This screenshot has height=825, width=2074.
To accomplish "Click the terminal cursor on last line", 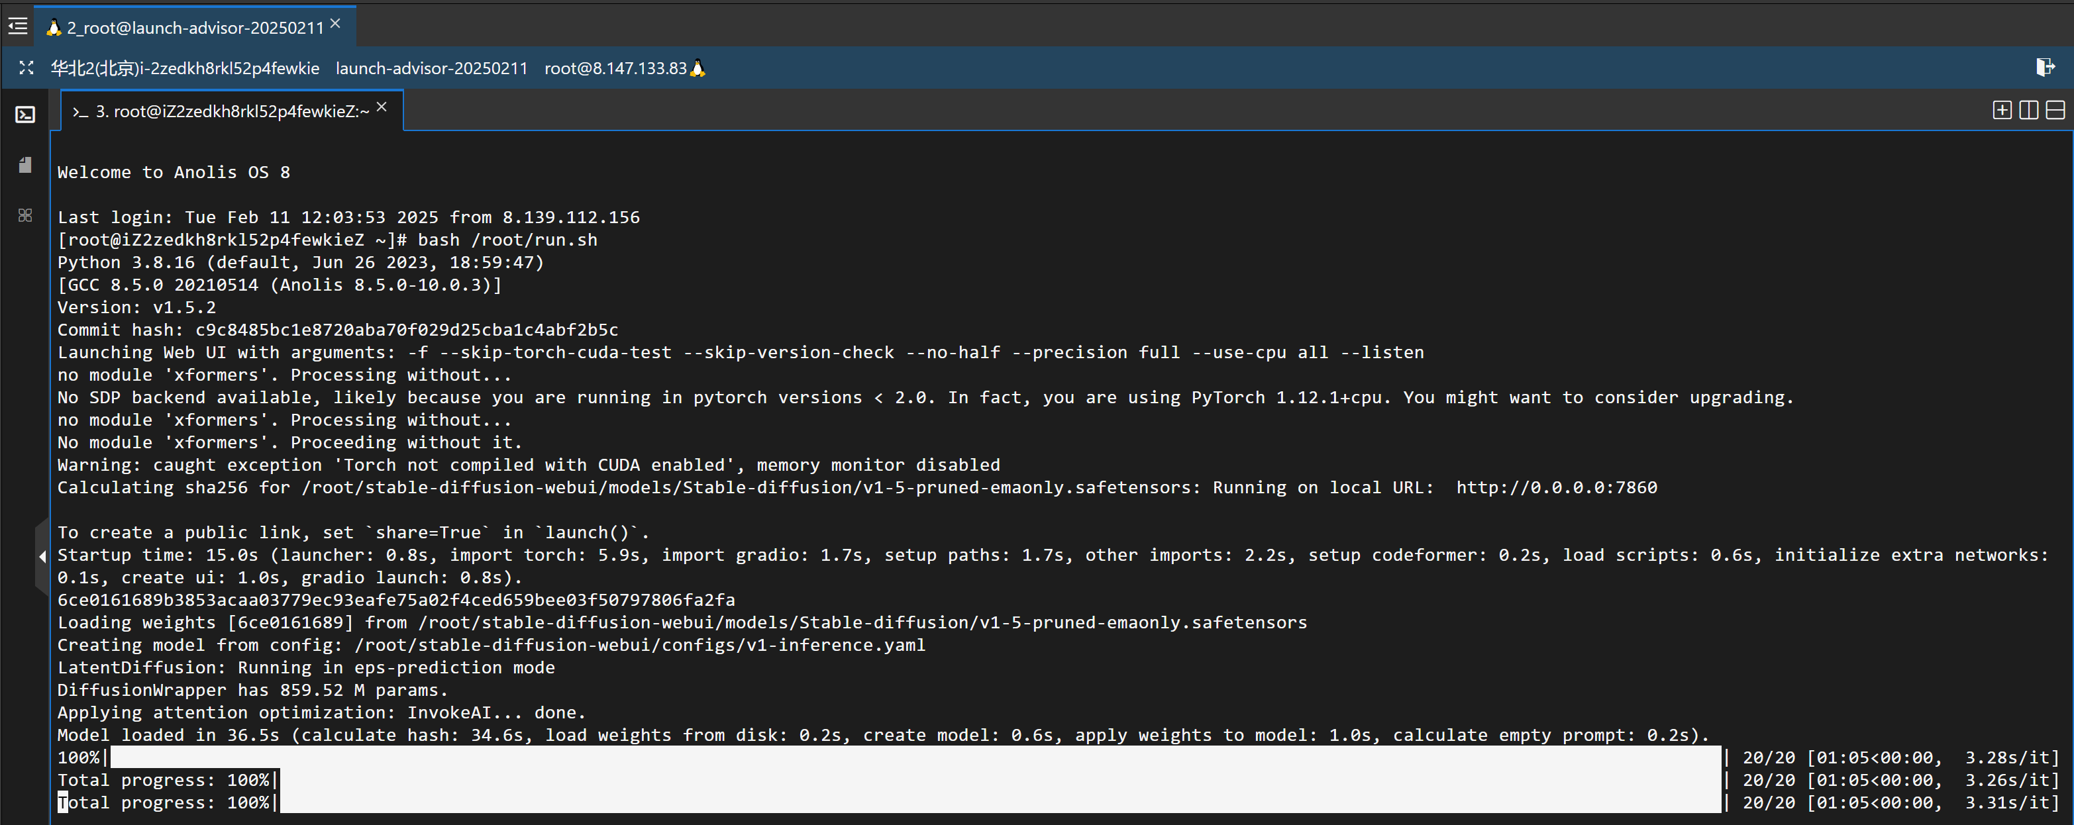I will tap(63, 802).
